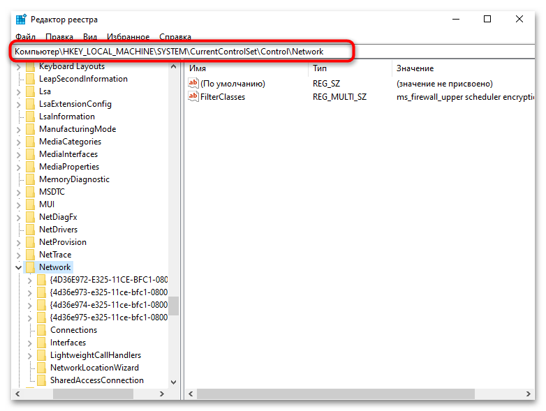Click the string icon of (По умолчанию) value
Image resolution: width=546 pixels, height=411 pixels.
pos(193,83)
